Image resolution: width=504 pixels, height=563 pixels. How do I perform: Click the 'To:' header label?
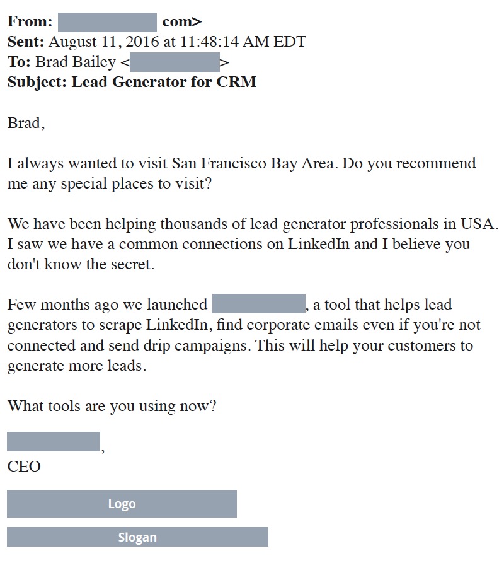point(19,62)
